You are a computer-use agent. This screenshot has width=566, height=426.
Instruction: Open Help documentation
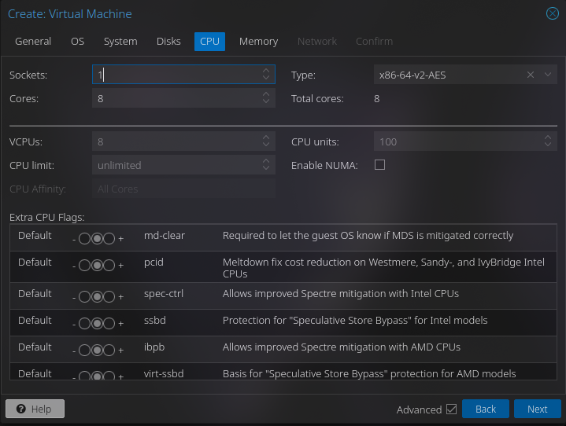(35, 409)
